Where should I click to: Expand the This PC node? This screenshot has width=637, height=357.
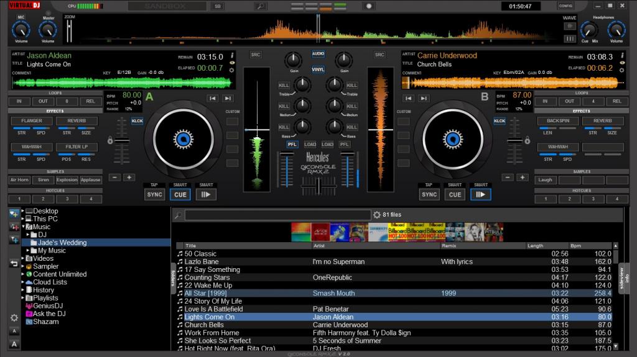click(x=23, y=219)
